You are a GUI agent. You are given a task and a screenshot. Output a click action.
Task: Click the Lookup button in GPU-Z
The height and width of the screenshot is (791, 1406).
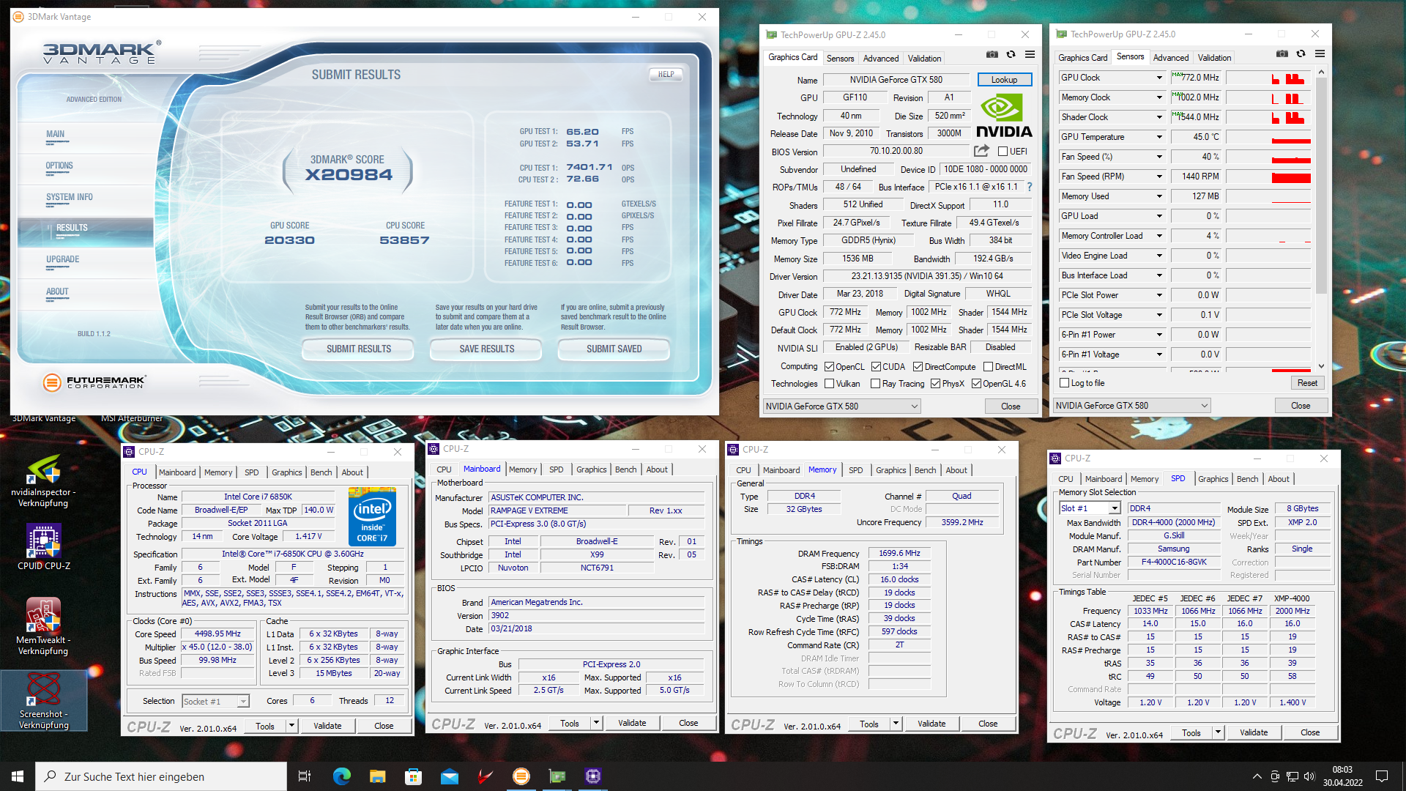click(1004, 80)
